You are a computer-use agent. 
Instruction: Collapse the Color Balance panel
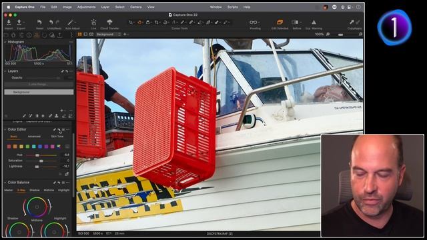click(x=5, y=182)
